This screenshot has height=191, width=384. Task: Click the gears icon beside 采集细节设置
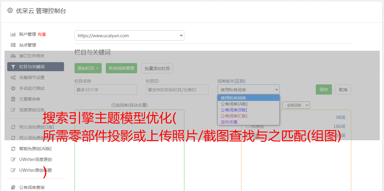tap(13, 77)
